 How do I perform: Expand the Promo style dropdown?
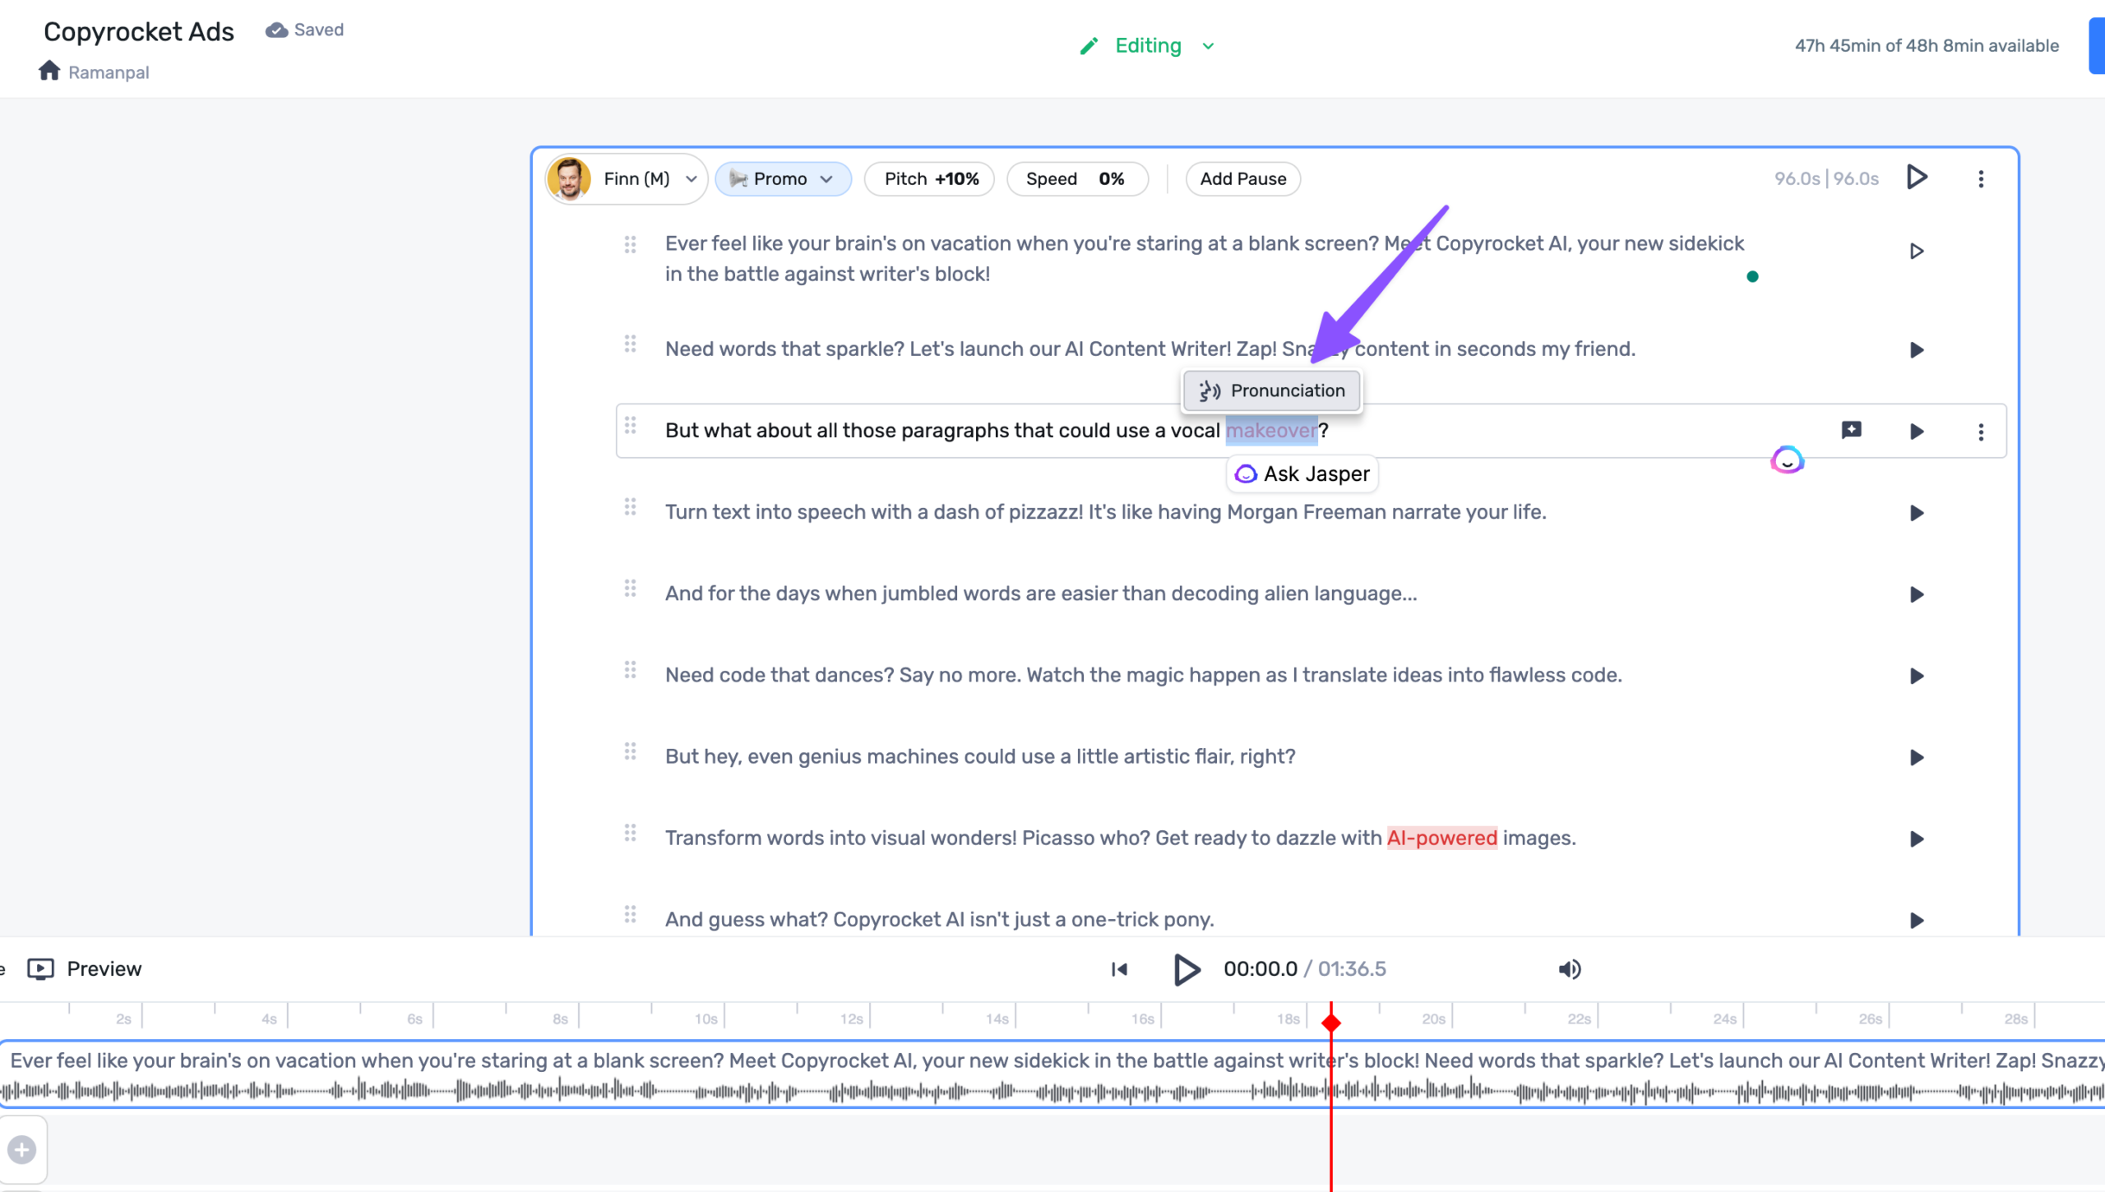[783, 178]
